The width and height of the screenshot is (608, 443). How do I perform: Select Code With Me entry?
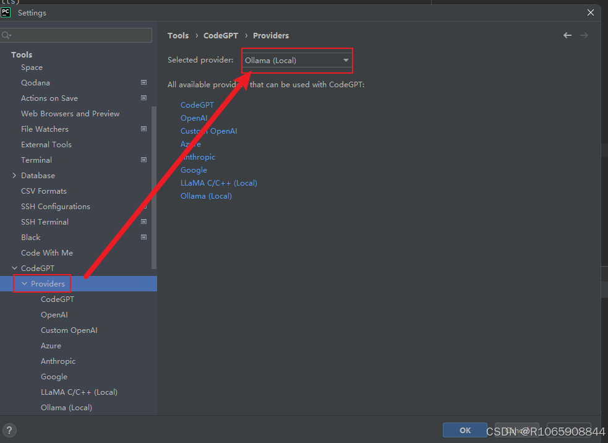47,253
